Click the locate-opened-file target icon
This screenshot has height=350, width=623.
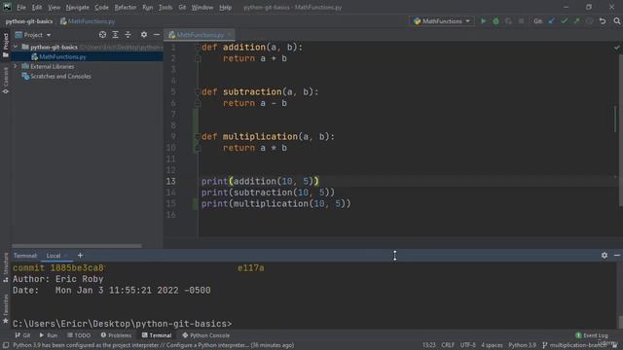pyautogui.click(x=102, y=35)
